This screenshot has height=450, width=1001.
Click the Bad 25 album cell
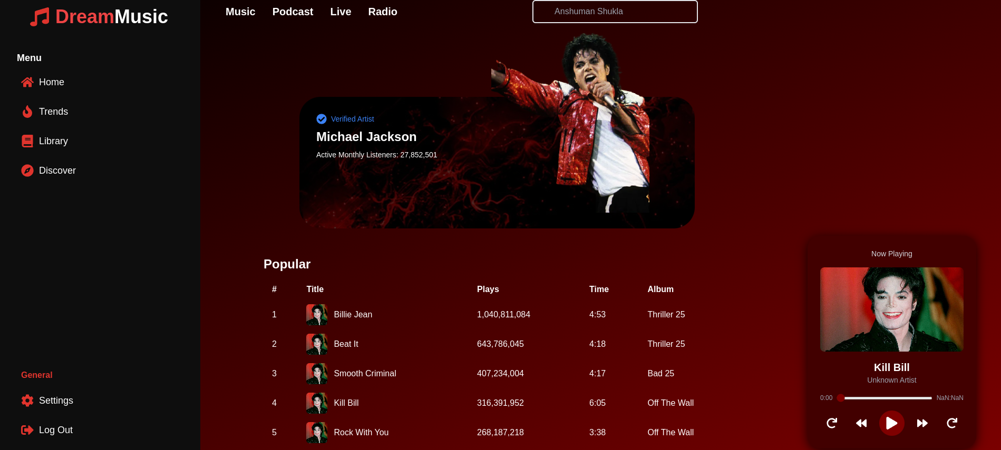coord(660,374)
